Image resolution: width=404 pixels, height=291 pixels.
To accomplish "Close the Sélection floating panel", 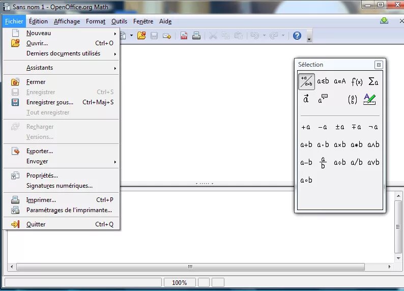I will [x=379, y=65].
